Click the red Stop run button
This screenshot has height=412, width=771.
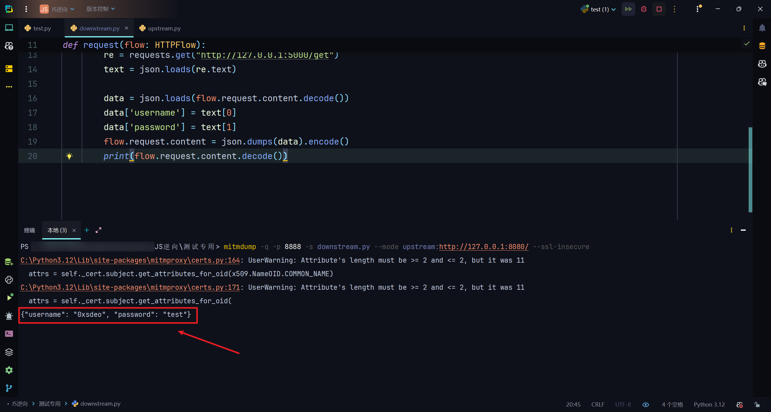[659, 9]
